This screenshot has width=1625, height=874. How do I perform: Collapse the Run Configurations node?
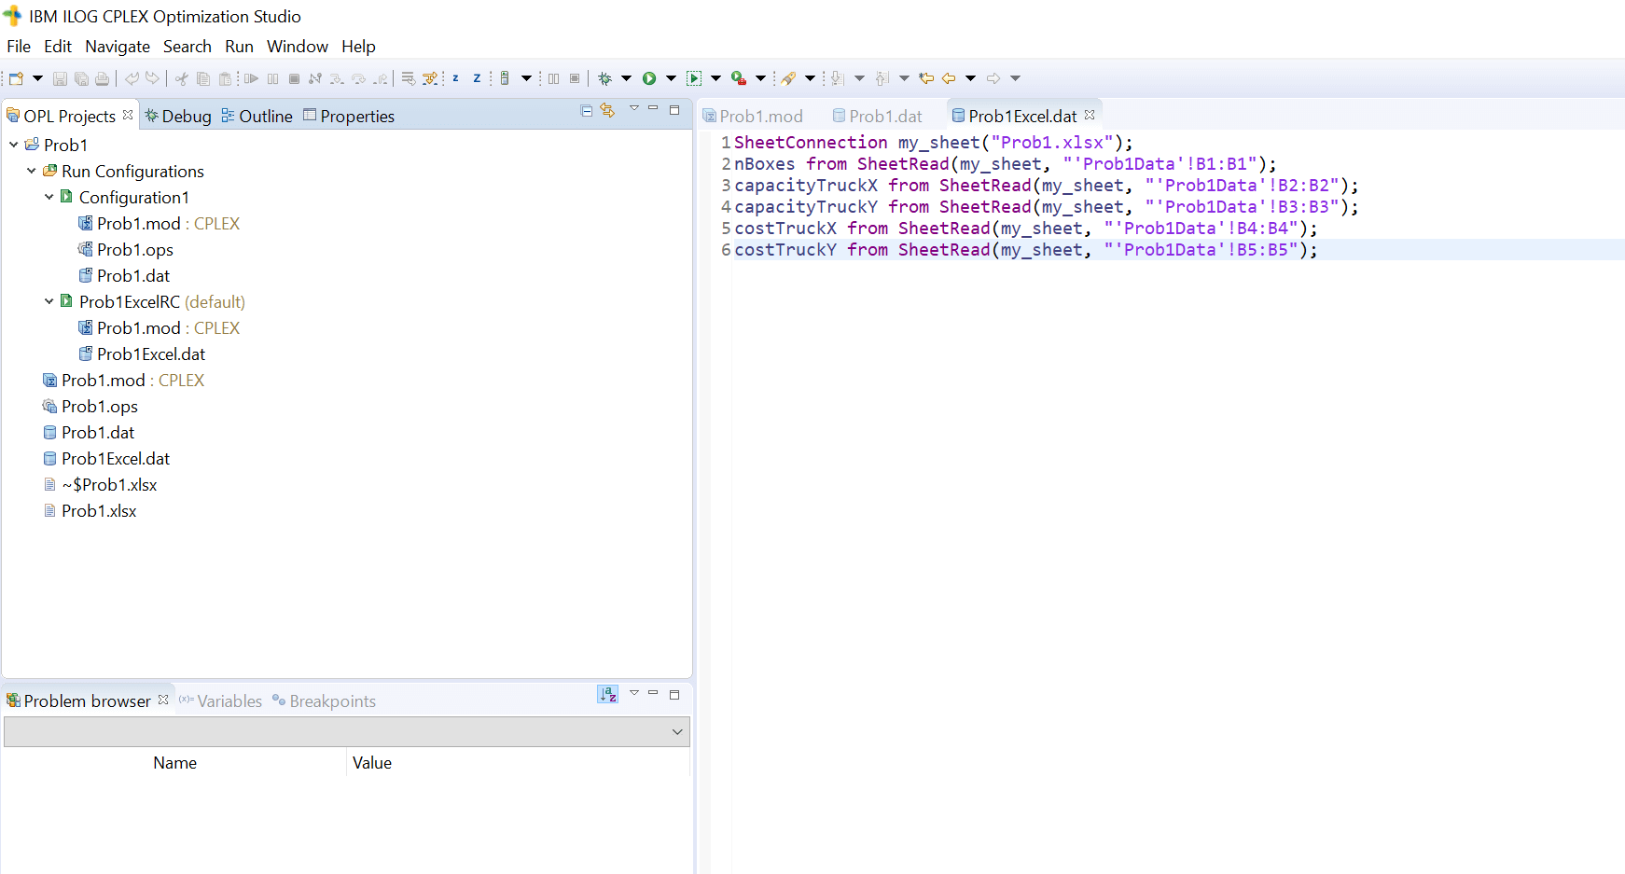click(32, 171)
